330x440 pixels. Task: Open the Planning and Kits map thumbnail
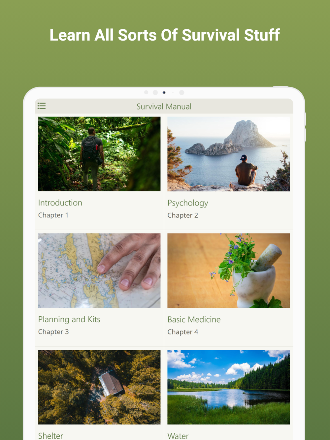pyautogui.click(x=99, y=270)
